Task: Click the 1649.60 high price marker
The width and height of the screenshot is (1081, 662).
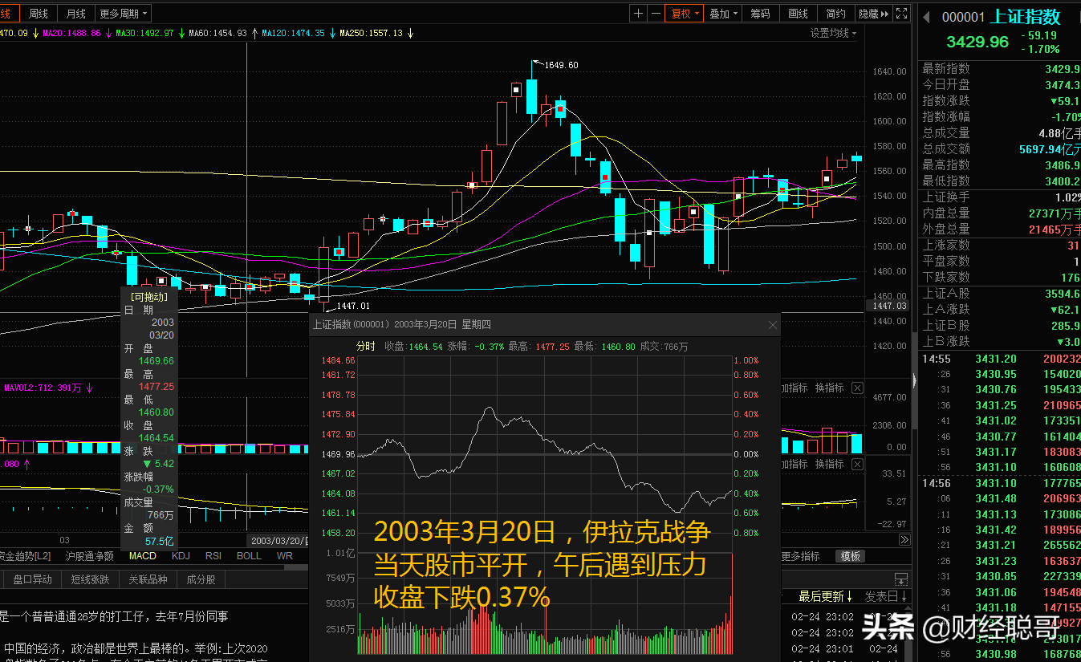Action: click(561, 65)
